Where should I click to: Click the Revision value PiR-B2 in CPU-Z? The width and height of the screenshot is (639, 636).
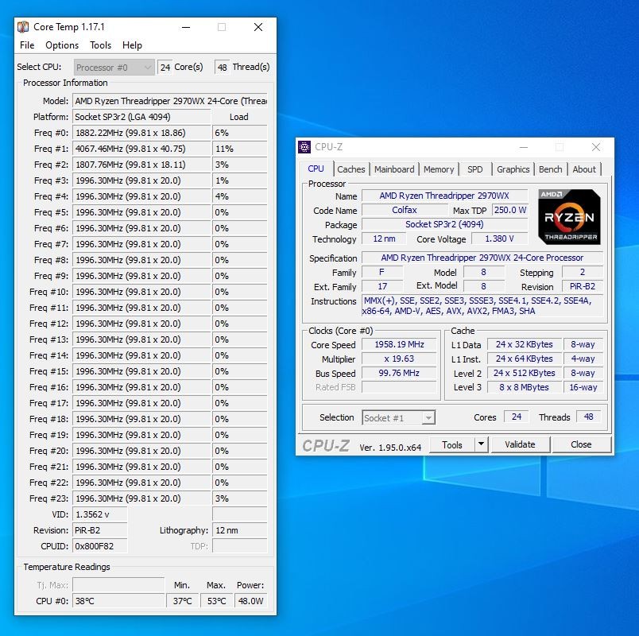583,286
